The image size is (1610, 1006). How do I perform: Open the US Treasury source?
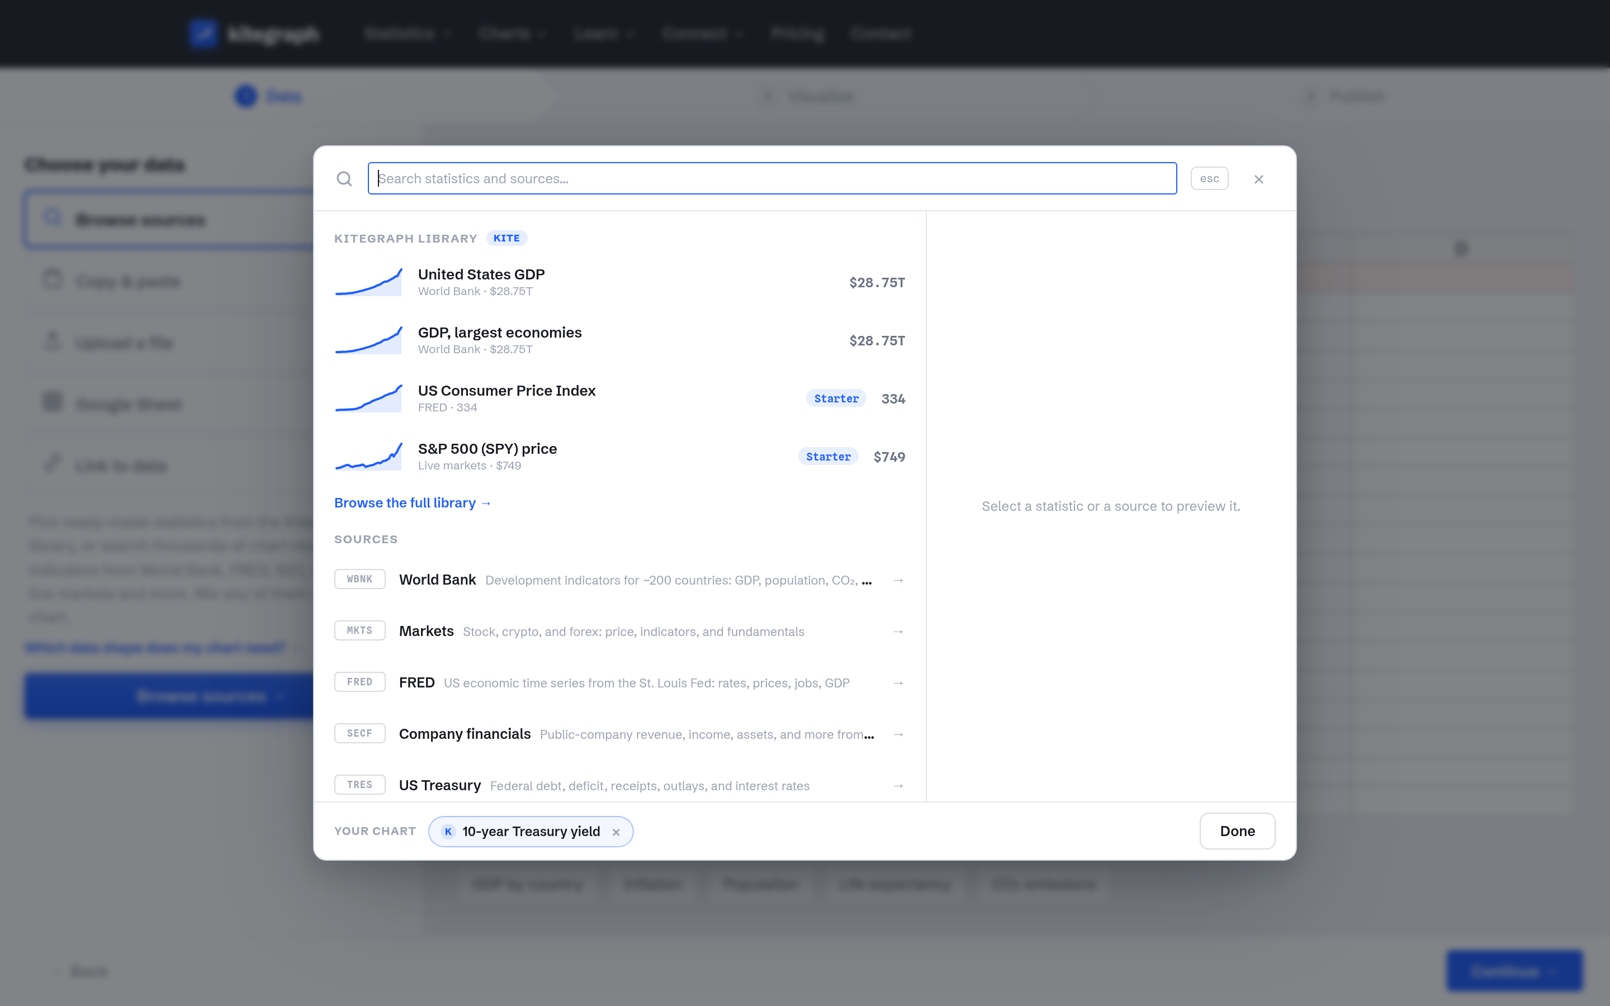[619, 785]
